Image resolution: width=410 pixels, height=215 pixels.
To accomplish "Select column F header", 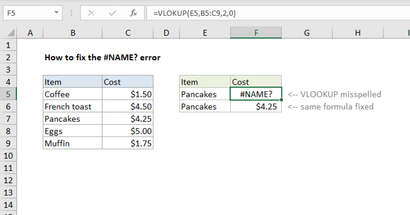I will pos(256,33).
